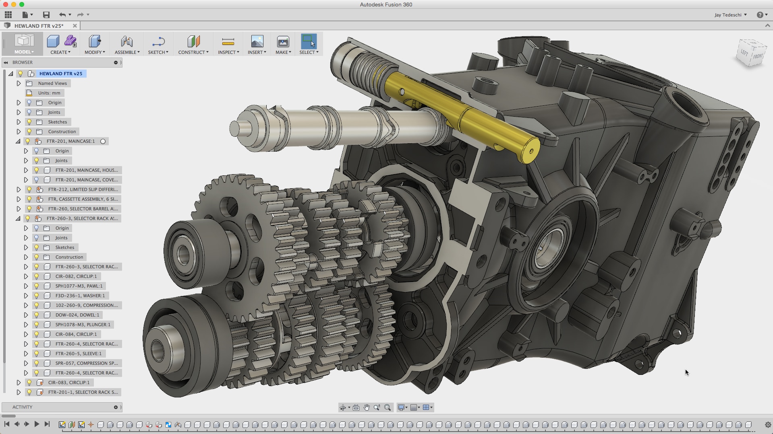
Task: Hide the CIR-082, CIRCLIP:1 component
Action: pyautogui.click(x=36, y=276)
